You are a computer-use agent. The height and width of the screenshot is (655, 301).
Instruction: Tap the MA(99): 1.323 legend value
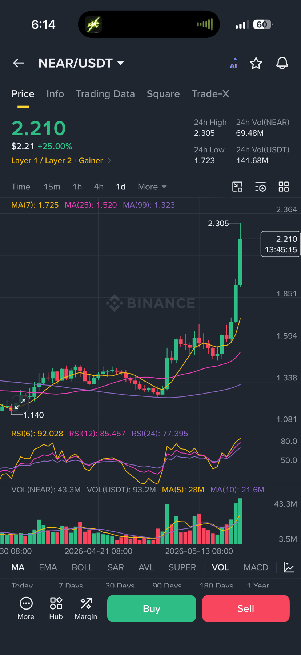149,205
